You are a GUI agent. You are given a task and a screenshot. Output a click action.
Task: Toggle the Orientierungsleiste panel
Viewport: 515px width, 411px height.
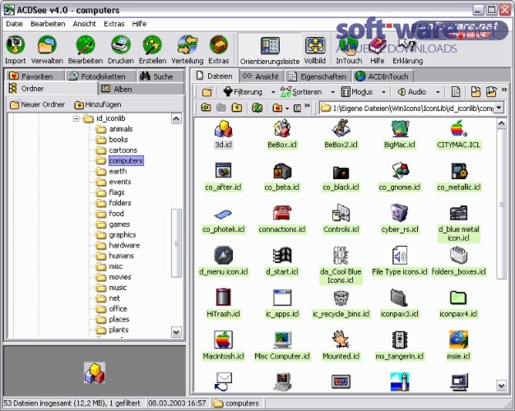(x=270, y=50)
